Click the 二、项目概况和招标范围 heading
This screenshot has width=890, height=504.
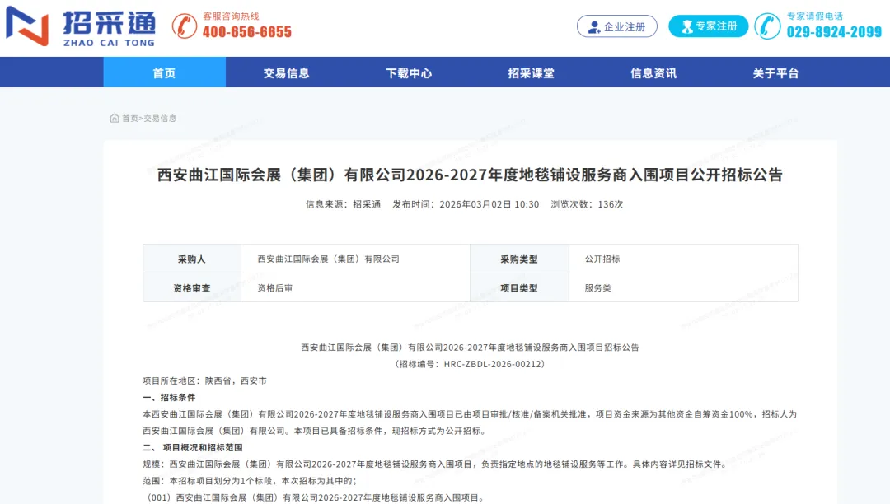(x=193, y=447)
